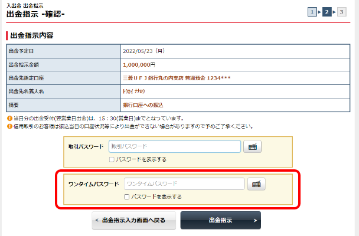Select the amount 1,000,000円
Viewport: 359px width, 236px height.
pyautogui.click(x=139, y=65)
